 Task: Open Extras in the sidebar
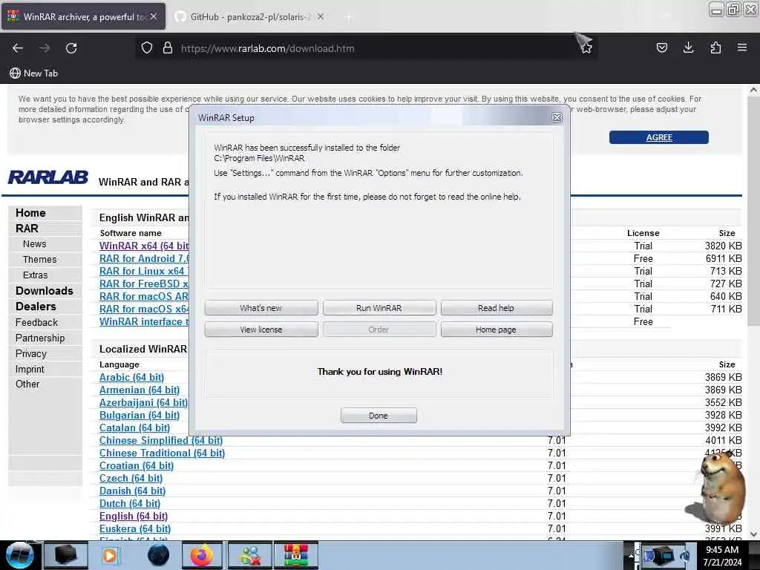(x=36, y=275)
